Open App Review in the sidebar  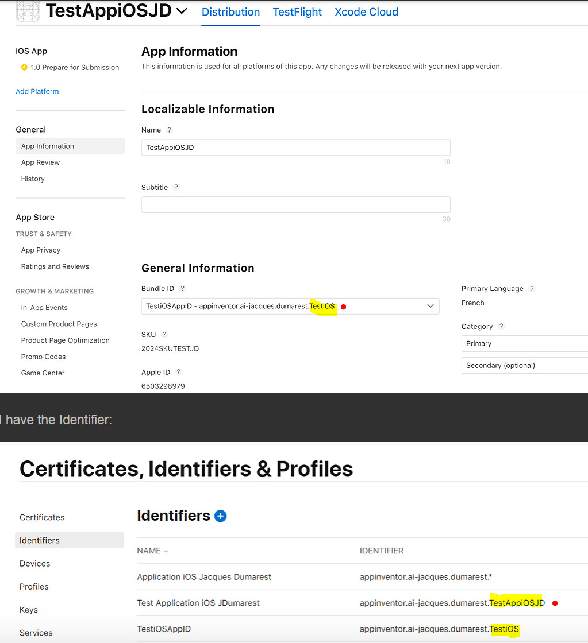(x=40, y=162)
